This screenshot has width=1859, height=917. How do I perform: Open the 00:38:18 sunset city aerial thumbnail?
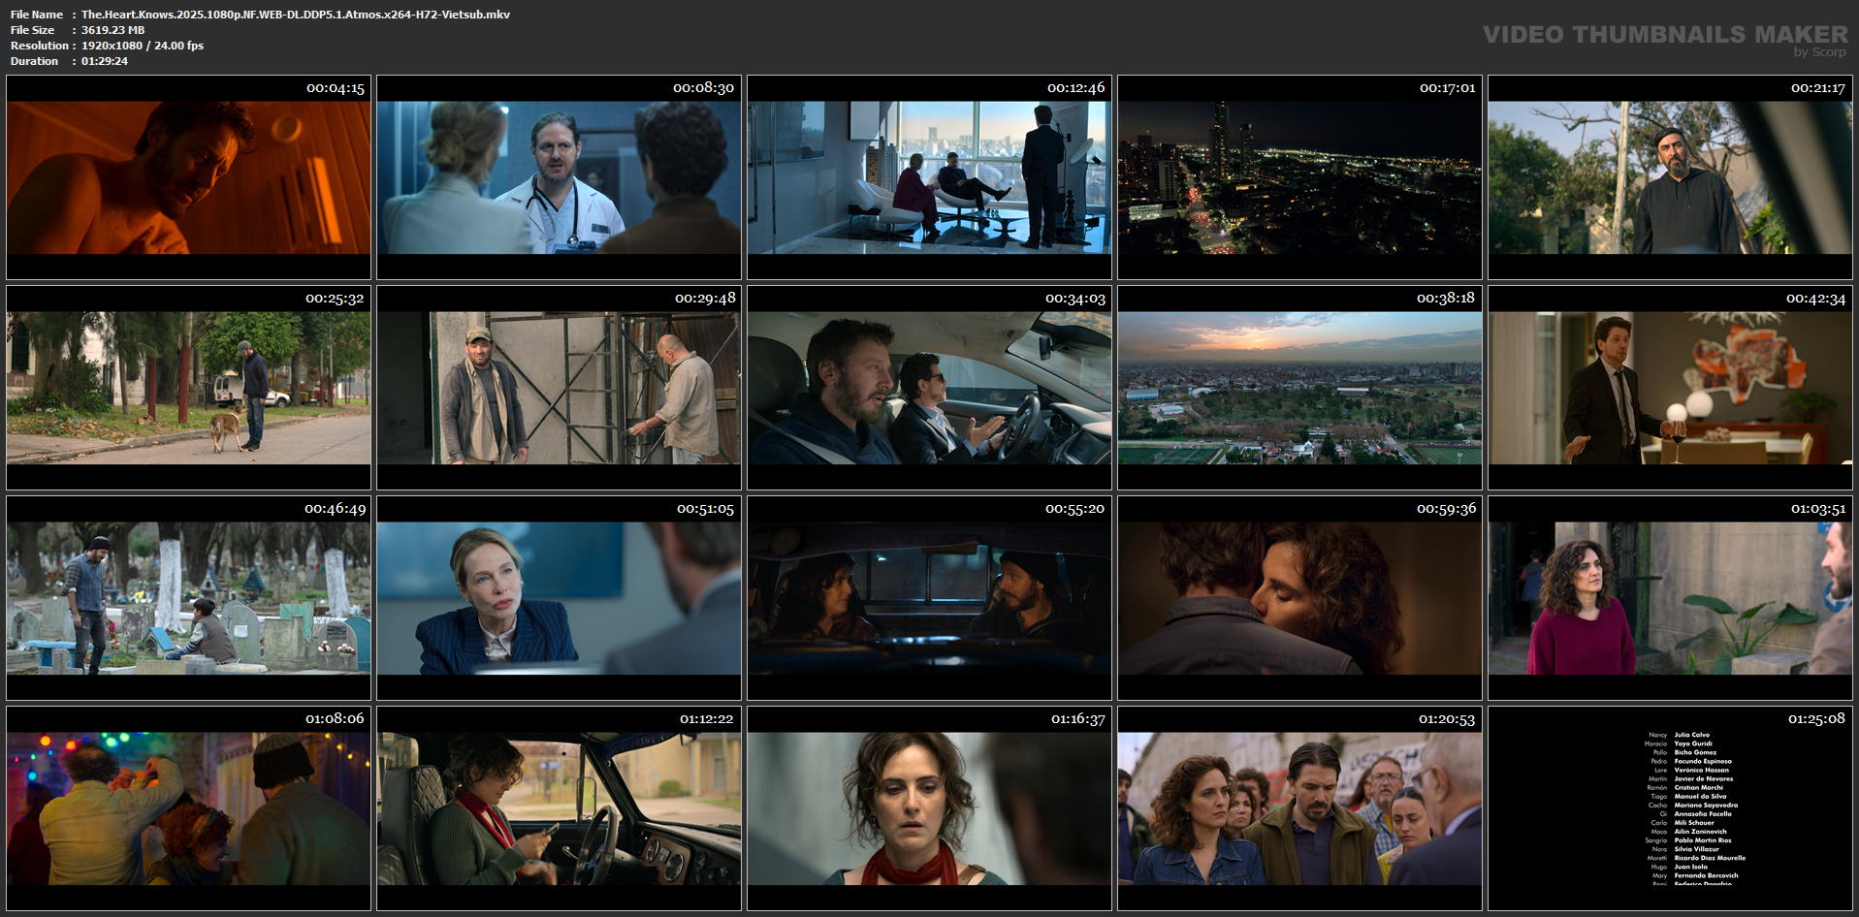[1299, 388]
